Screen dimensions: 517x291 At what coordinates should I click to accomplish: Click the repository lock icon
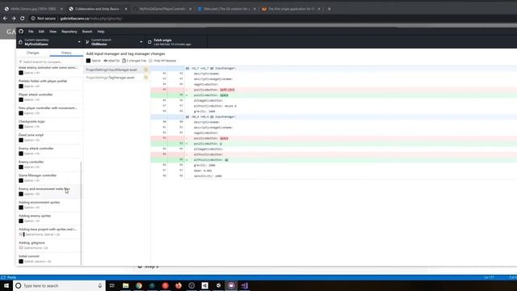pos(20,42)
